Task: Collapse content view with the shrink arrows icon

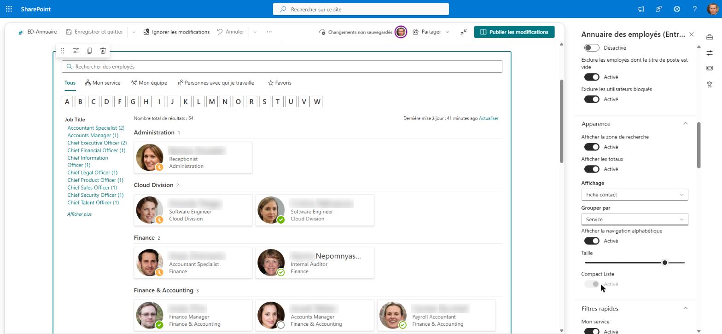Action: point(464,32)
